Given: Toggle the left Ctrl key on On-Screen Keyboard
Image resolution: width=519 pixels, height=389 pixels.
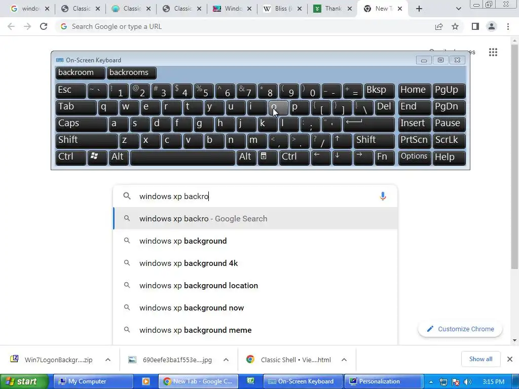Looking at the screenshot, I should coord(71,158).
